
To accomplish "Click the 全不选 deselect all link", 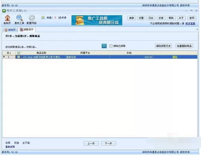I will pyautogui.click(x=26, y=143).
